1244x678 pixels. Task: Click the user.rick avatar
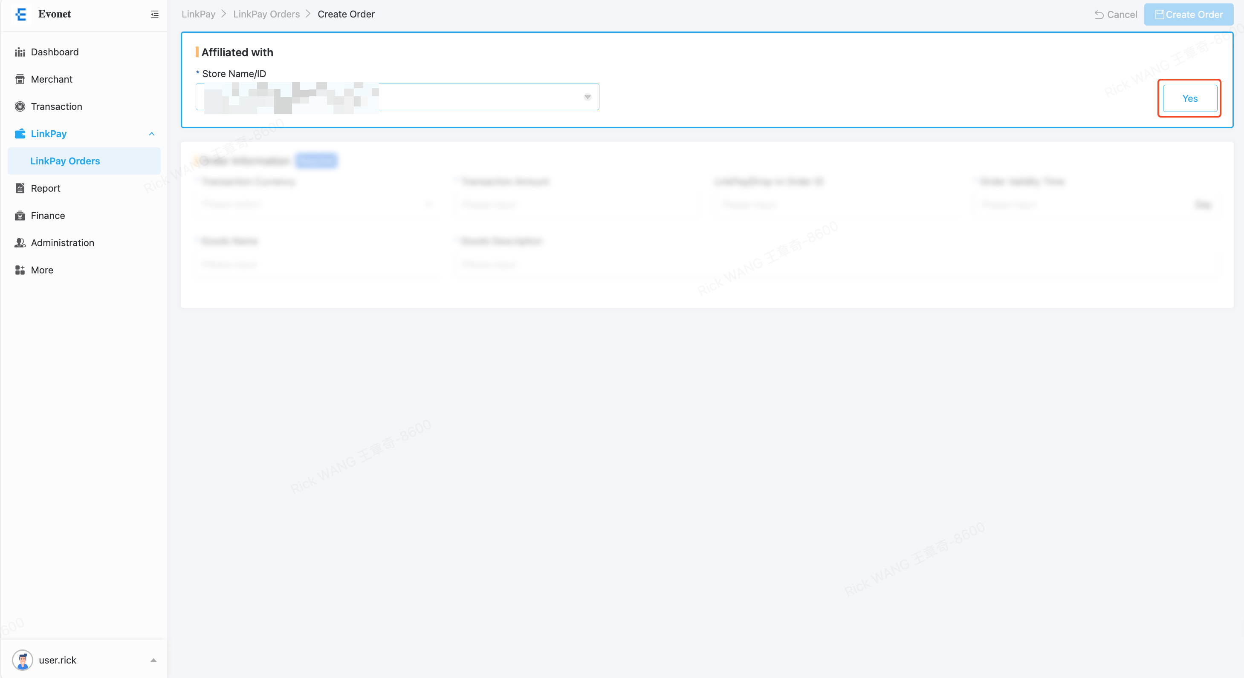(22, 660)
